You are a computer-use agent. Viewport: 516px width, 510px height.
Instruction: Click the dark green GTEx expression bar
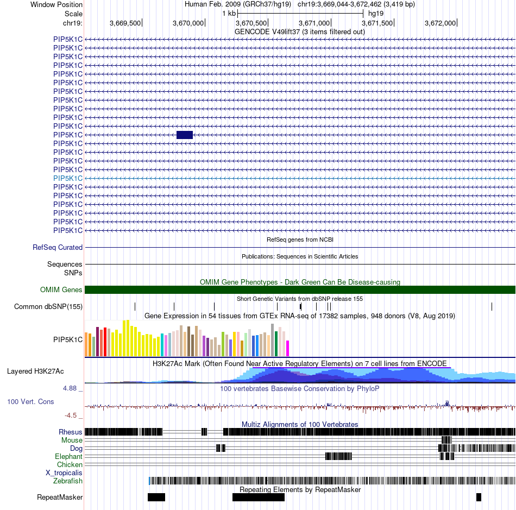[276, 344]
